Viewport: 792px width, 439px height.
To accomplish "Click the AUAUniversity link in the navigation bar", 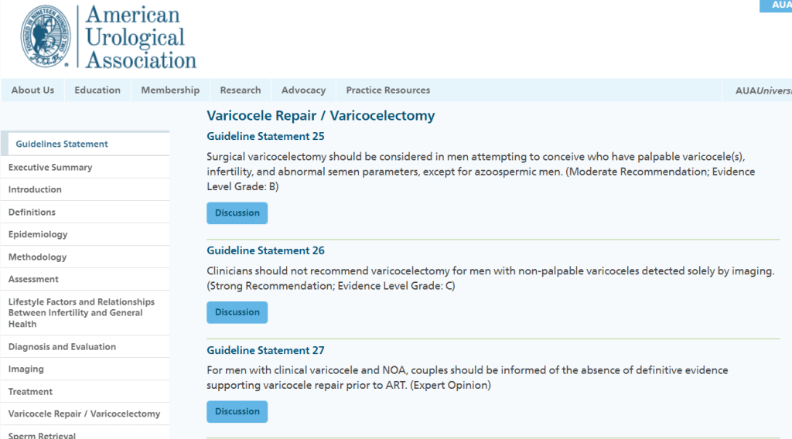I will pyautogui.click(x=763, y=90).
